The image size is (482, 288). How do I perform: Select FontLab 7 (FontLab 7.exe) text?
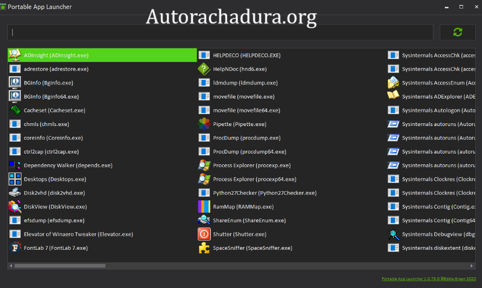coord(56,248)
